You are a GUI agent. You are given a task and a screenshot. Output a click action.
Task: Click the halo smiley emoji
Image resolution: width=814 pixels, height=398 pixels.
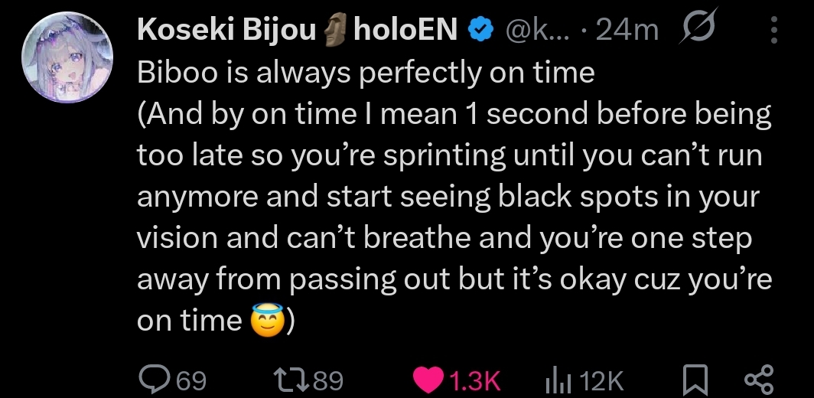pyautogui.click(x=265, y=321)
